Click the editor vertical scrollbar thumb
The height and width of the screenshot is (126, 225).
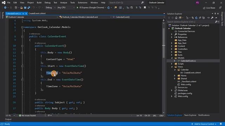[x=163, y=43]
